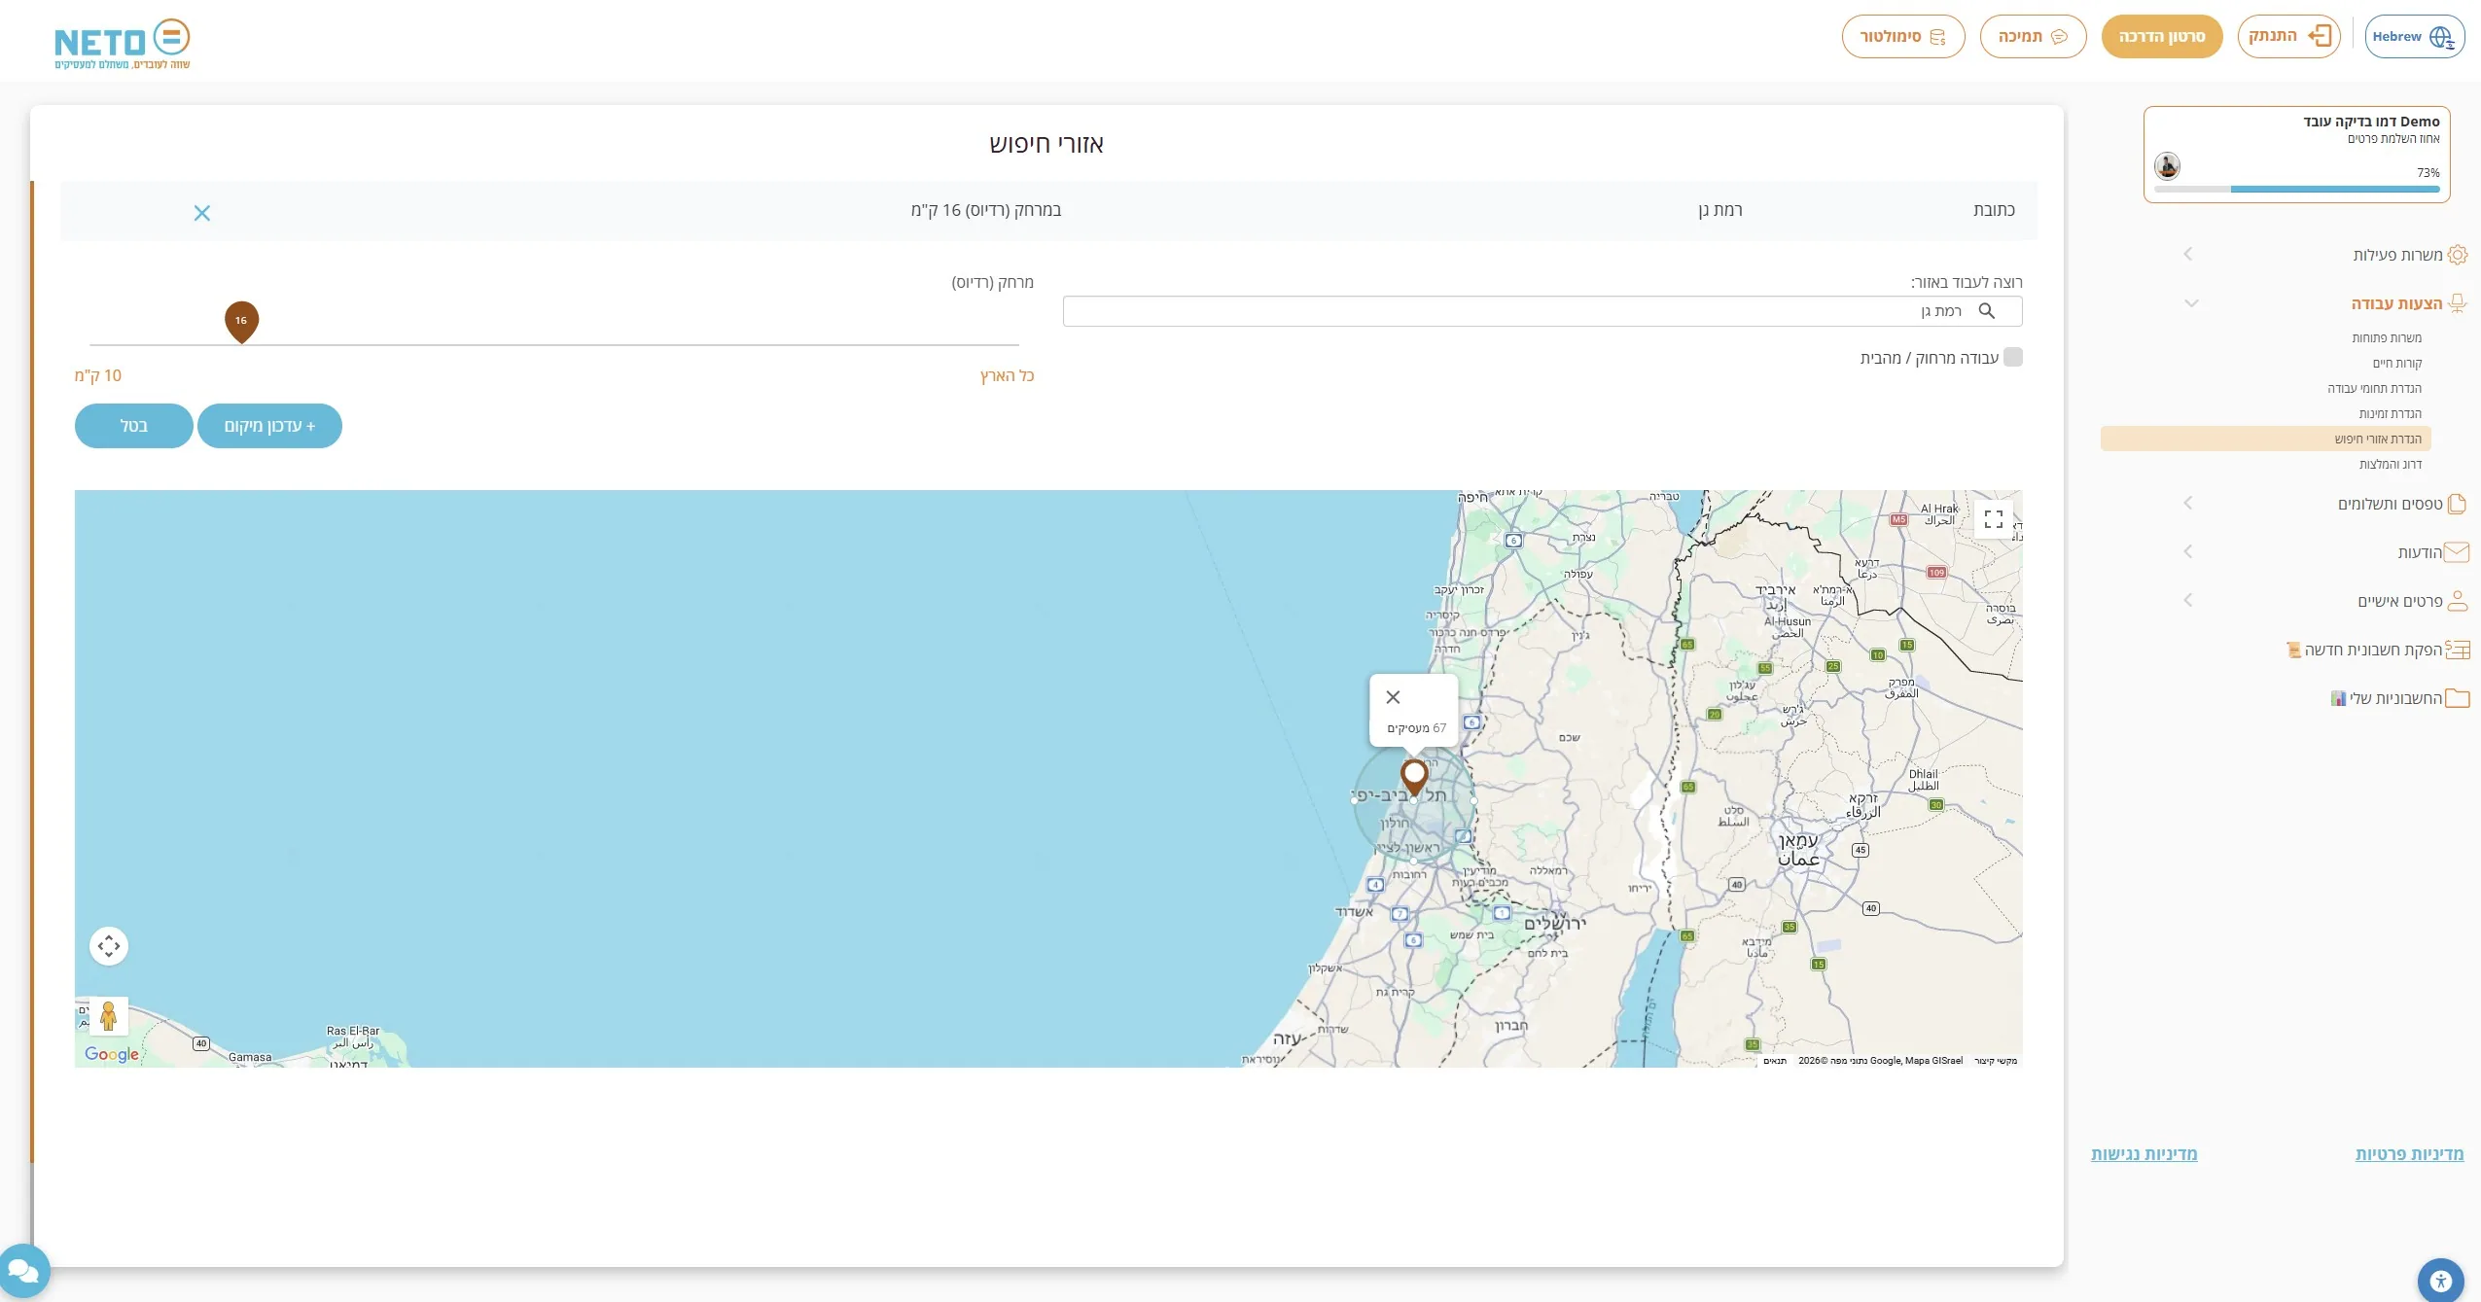Screen dimensions: 2481x1302
Task: Select הגדרת אזורי חיפוש submenu item
Action: [x=2266, y=439]
